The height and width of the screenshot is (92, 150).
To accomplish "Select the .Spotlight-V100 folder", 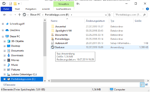I will point(63,31).
